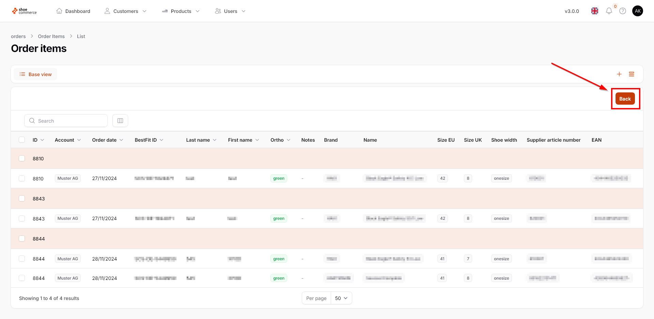Image resolution: width=654 pixels, height=319 pixels.
Task: Open the view list icon beside plus
Action: 632,74
